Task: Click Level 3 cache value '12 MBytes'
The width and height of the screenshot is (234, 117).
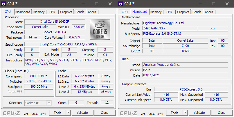Action: pos(84,92)
